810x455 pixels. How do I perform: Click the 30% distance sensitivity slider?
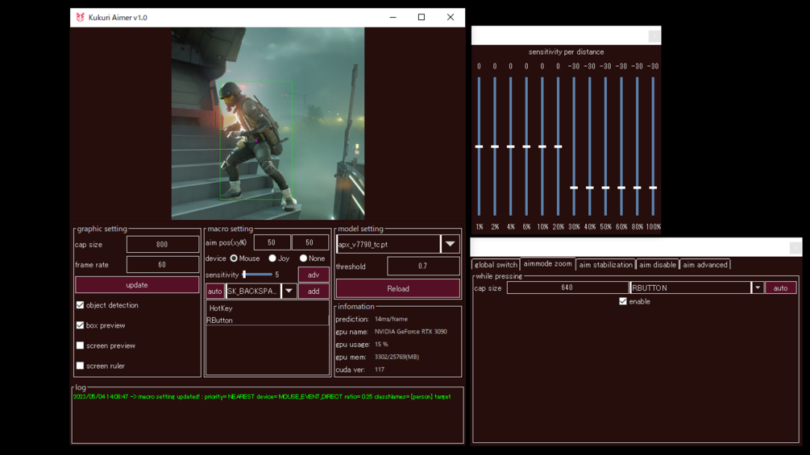point(574,147)
